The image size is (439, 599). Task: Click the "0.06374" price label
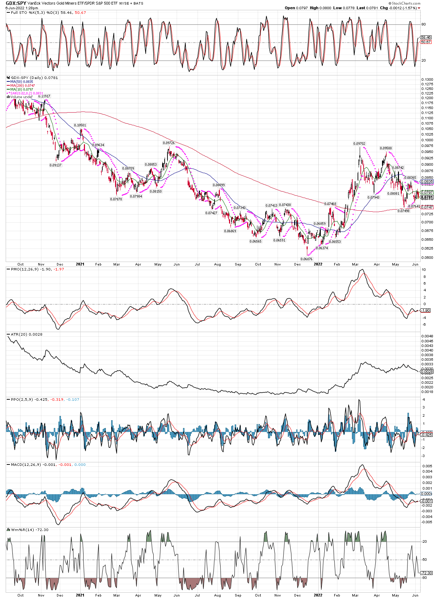tap(322, 248)
